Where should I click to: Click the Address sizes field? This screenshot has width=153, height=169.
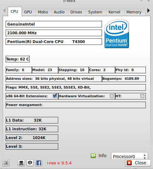tap(54, 79)
